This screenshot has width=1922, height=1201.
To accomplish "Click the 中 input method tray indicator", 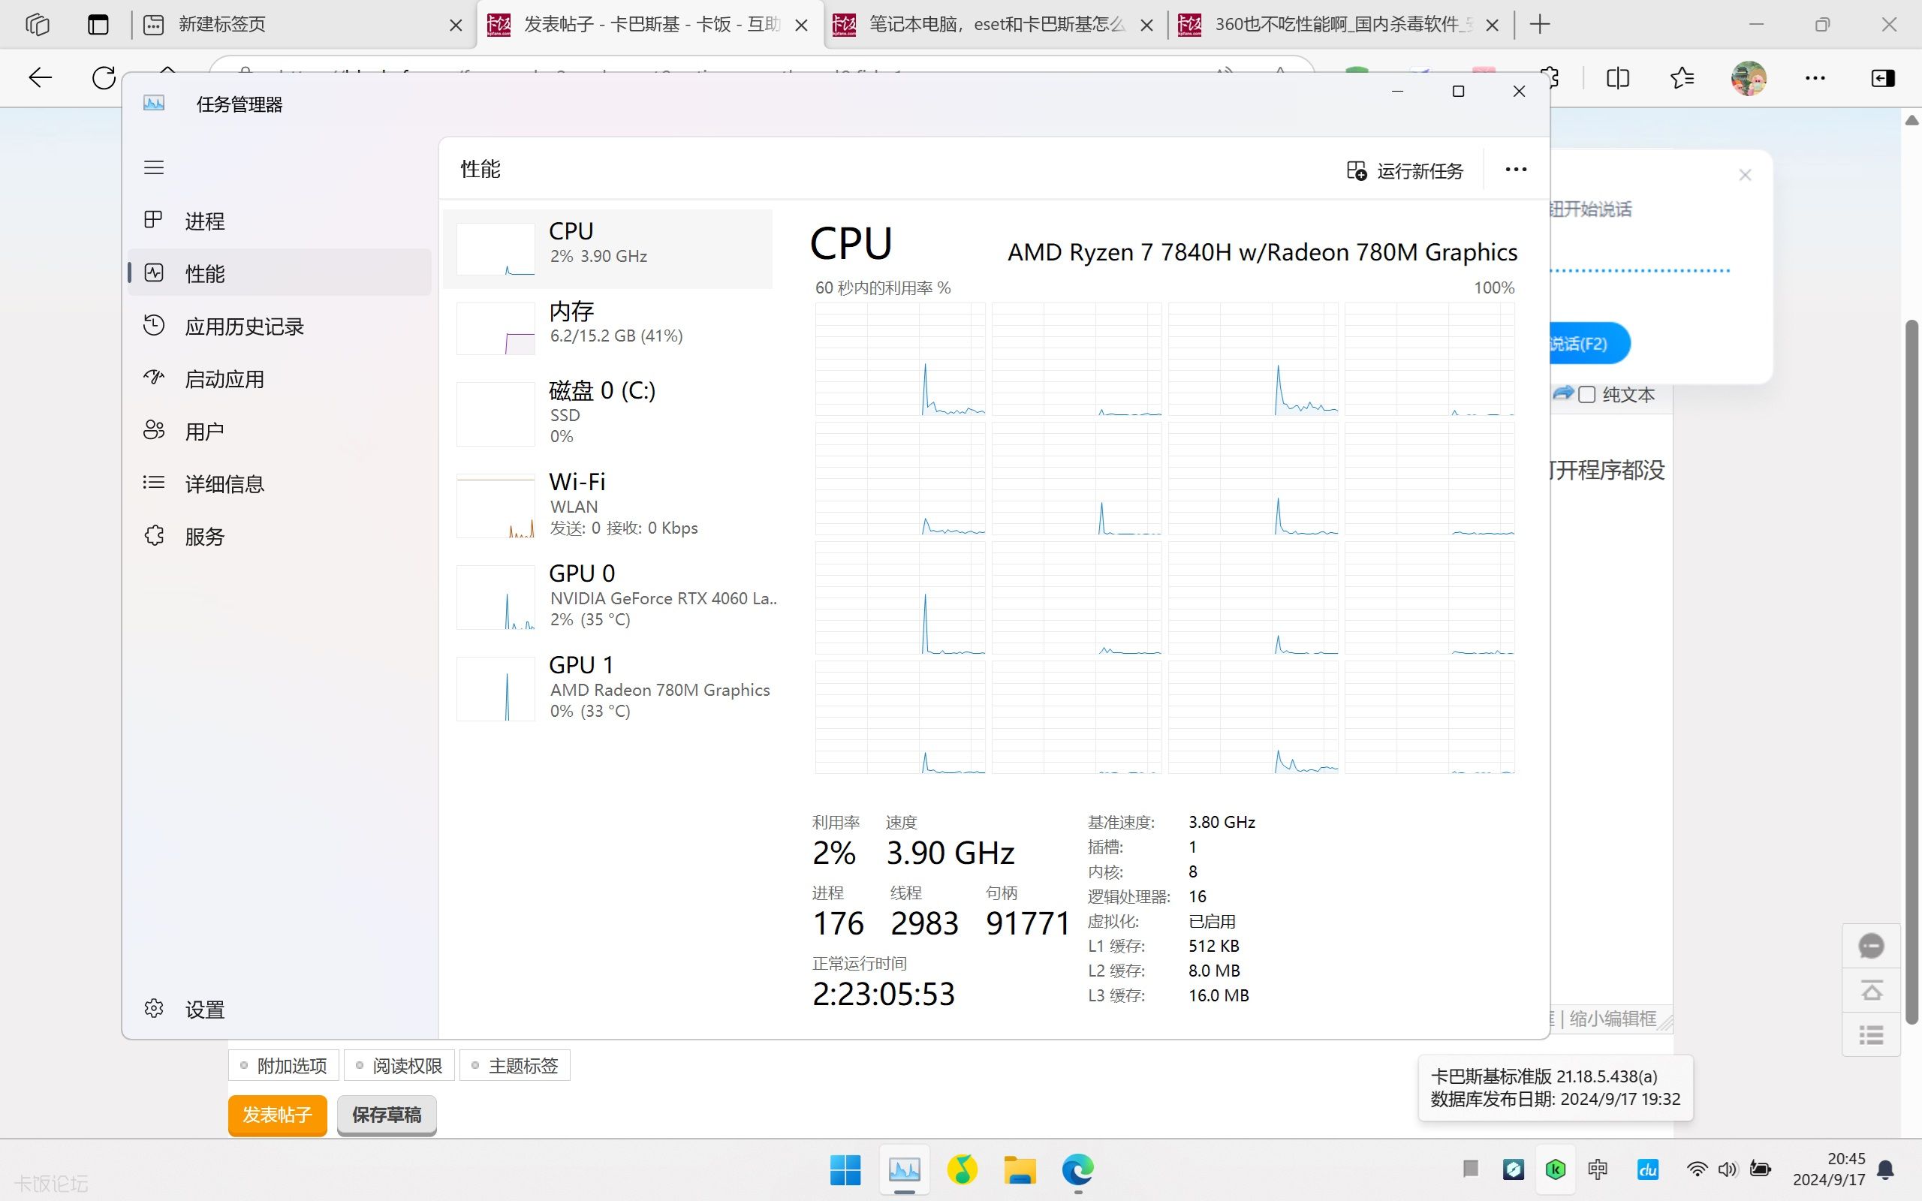I will click(x=1597, y=1169).
